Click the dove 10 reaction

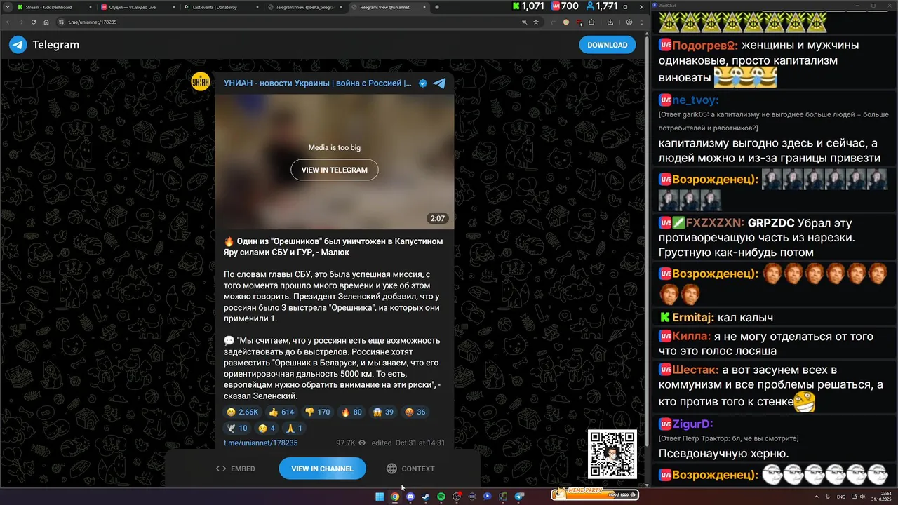(x=238, y=428)
